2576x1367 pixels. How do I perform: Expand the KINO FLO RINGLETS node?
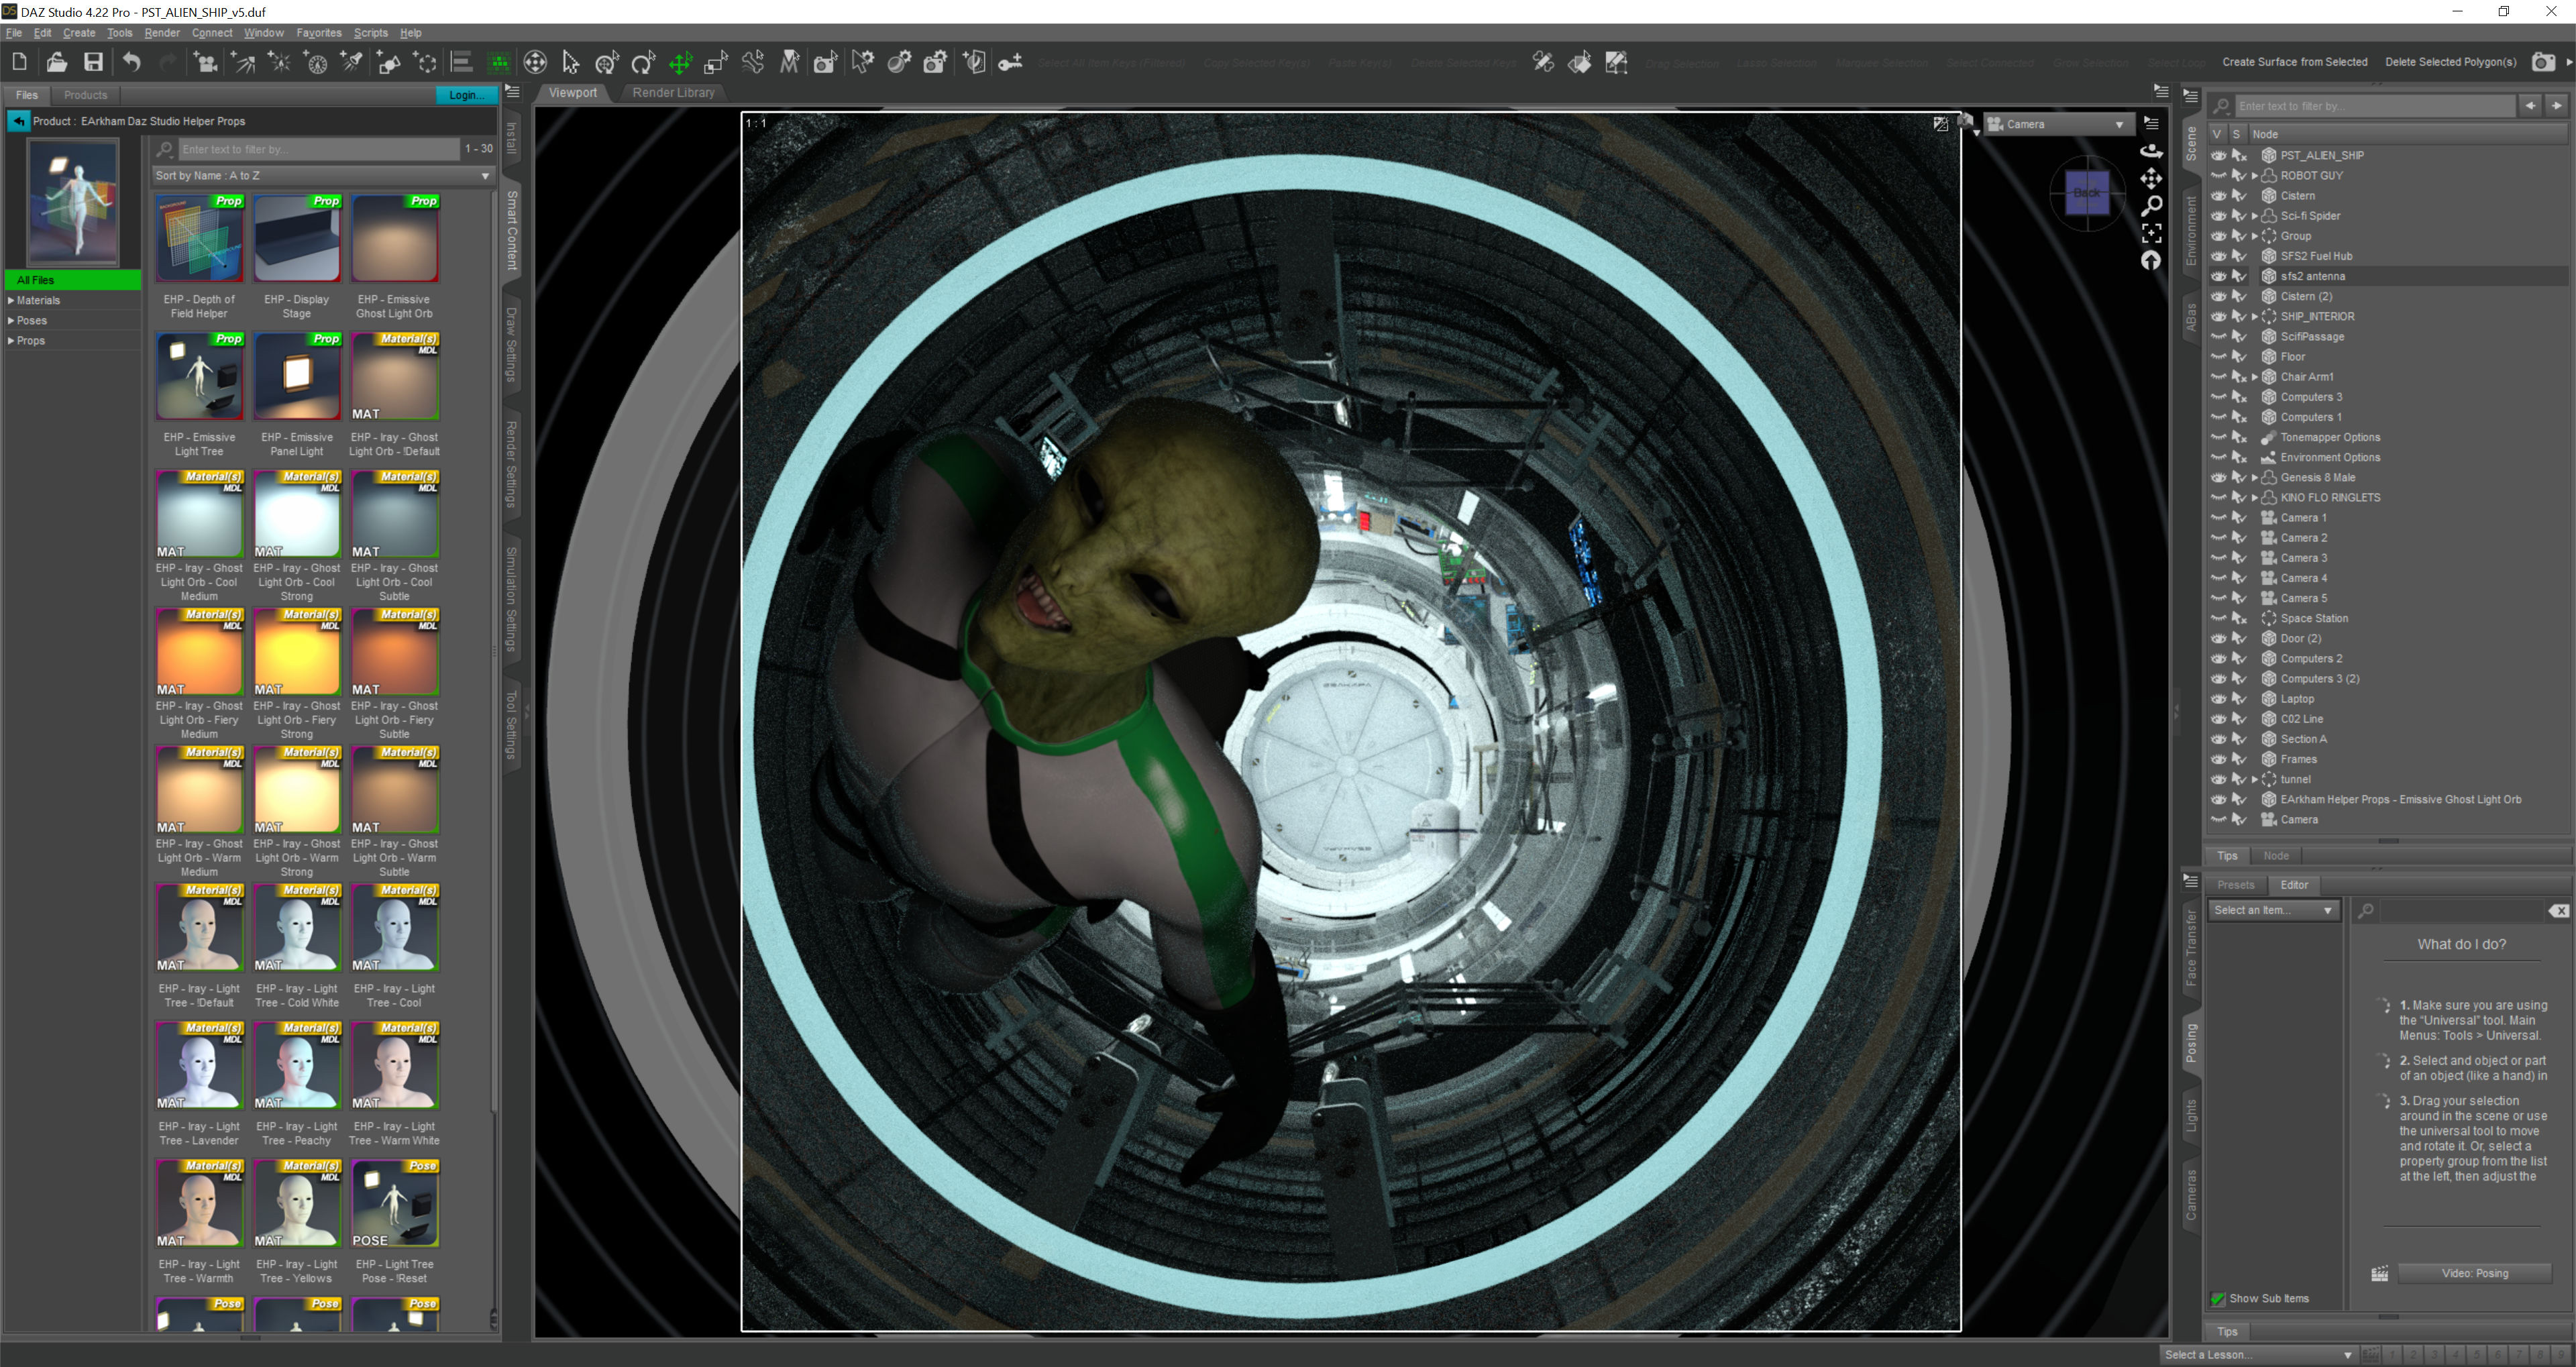point(2254,498)
